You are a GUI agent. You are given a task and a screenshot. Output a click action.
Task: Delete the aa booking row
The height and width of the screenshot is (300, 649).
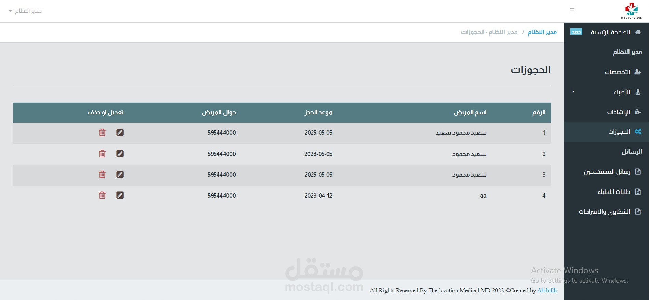[x=102, y=195]
